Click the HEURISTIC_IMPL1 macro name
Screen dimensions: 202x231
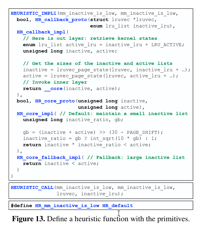(x=34, y=13)
